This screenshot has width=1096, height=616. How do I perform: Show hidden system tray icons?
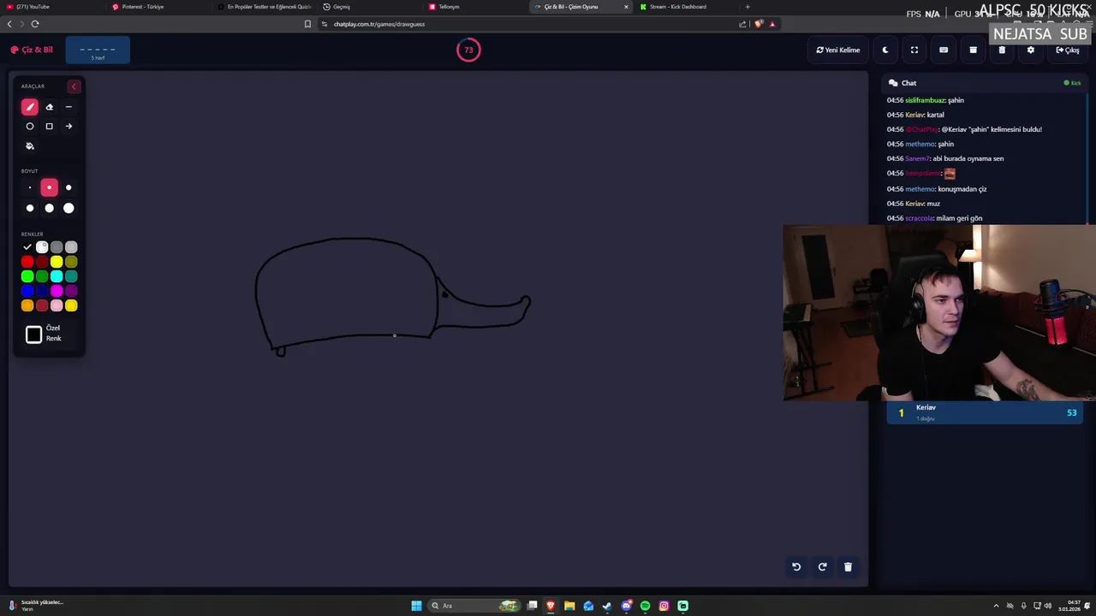[996, 606]
